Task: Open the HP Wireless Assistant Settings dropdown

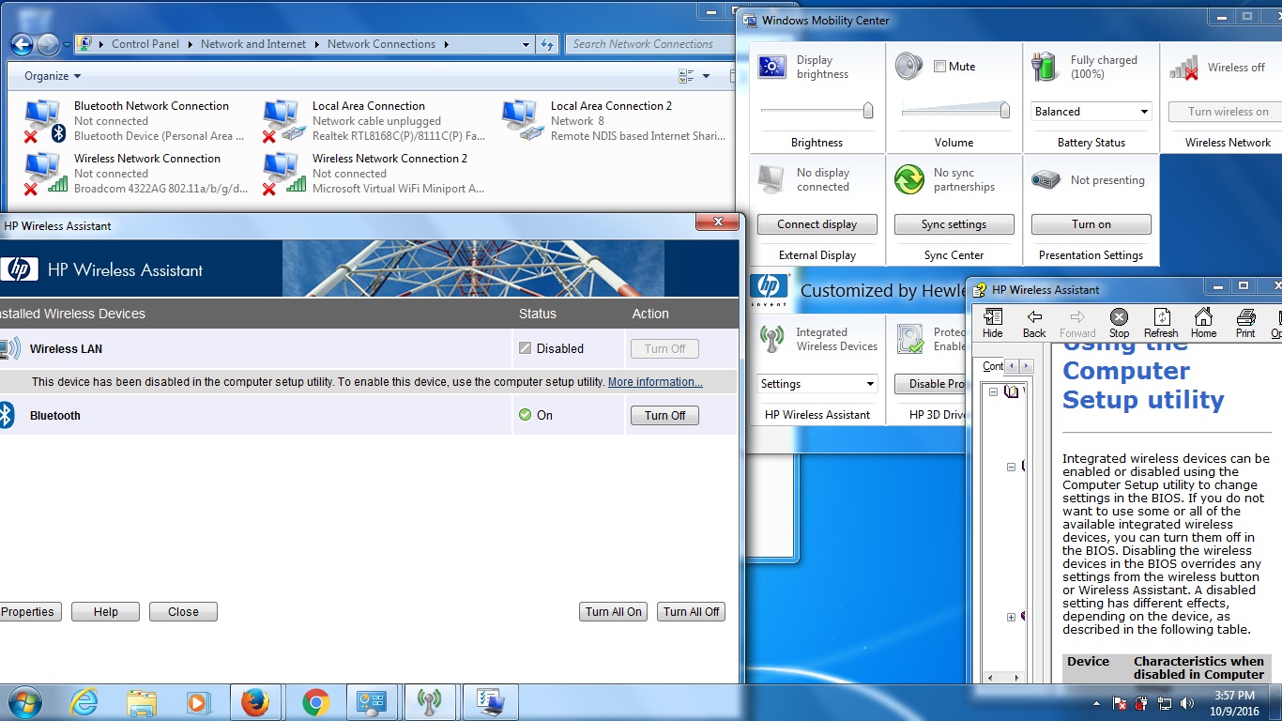Action: [817, 384]
